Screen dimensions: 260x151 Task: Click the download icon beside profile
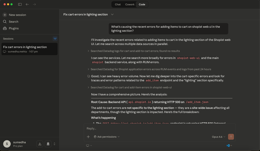[x=40, y=144]
